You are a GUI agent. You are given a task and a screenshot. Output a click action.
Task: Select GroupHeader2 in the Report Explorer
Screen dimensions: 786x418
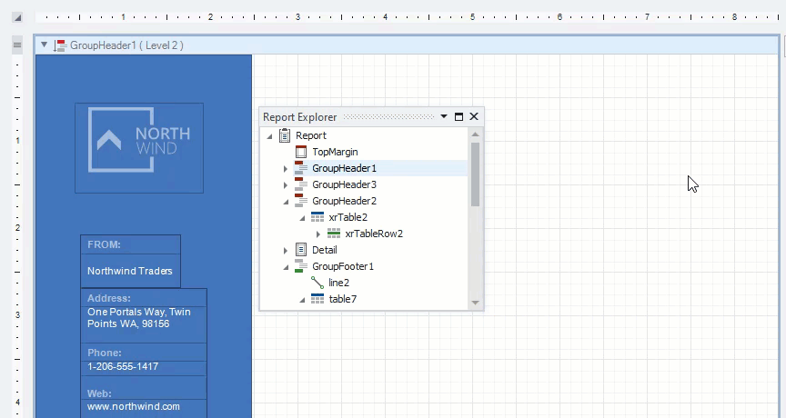click(344, 201)
